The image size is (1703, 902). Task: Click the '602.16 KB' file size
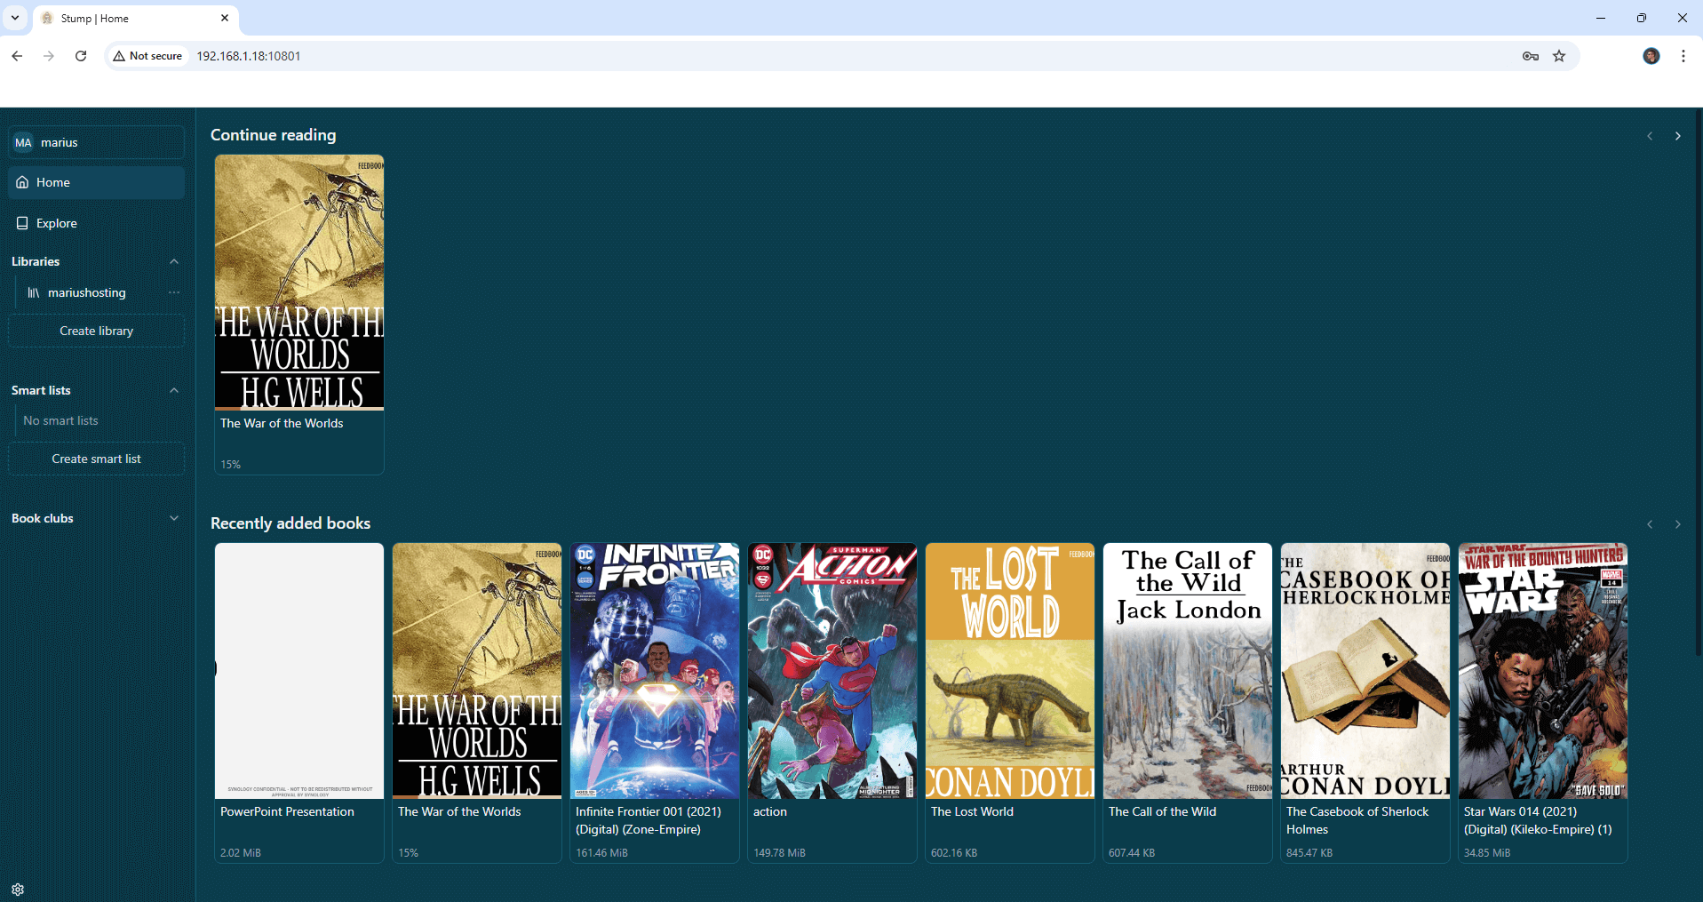(x=954, y=853)
